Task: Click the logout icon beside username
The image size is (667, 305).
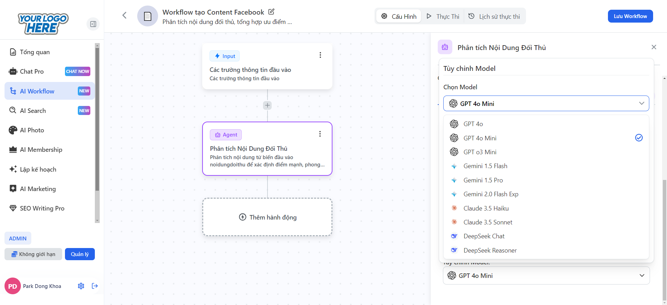Action: click(x=95, y=286)
